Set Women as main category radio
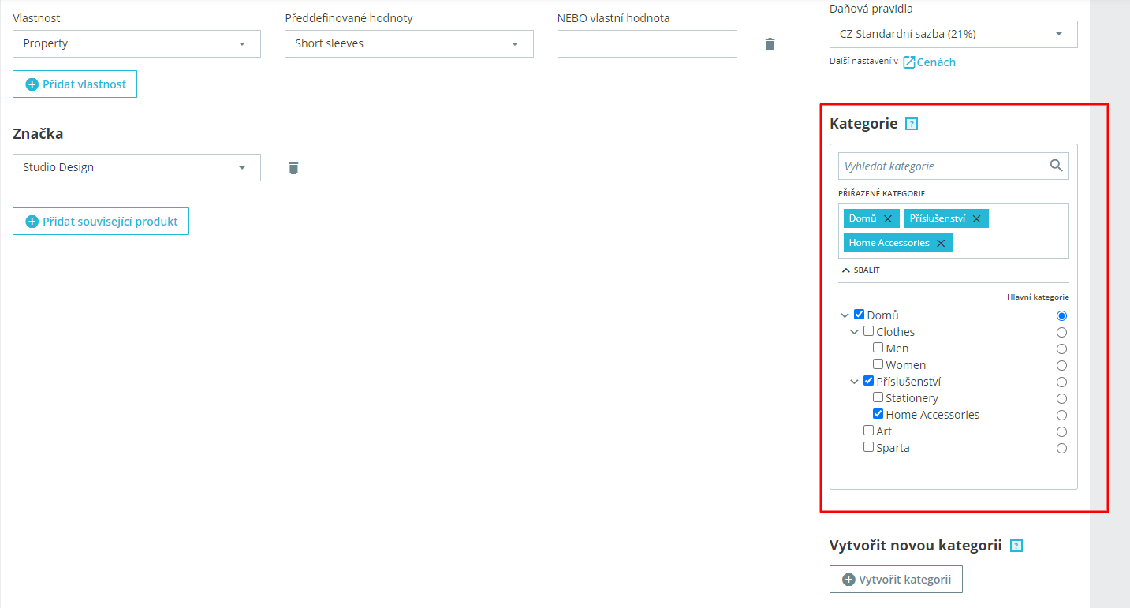Screen dimensions: 1130x608 1061,365
